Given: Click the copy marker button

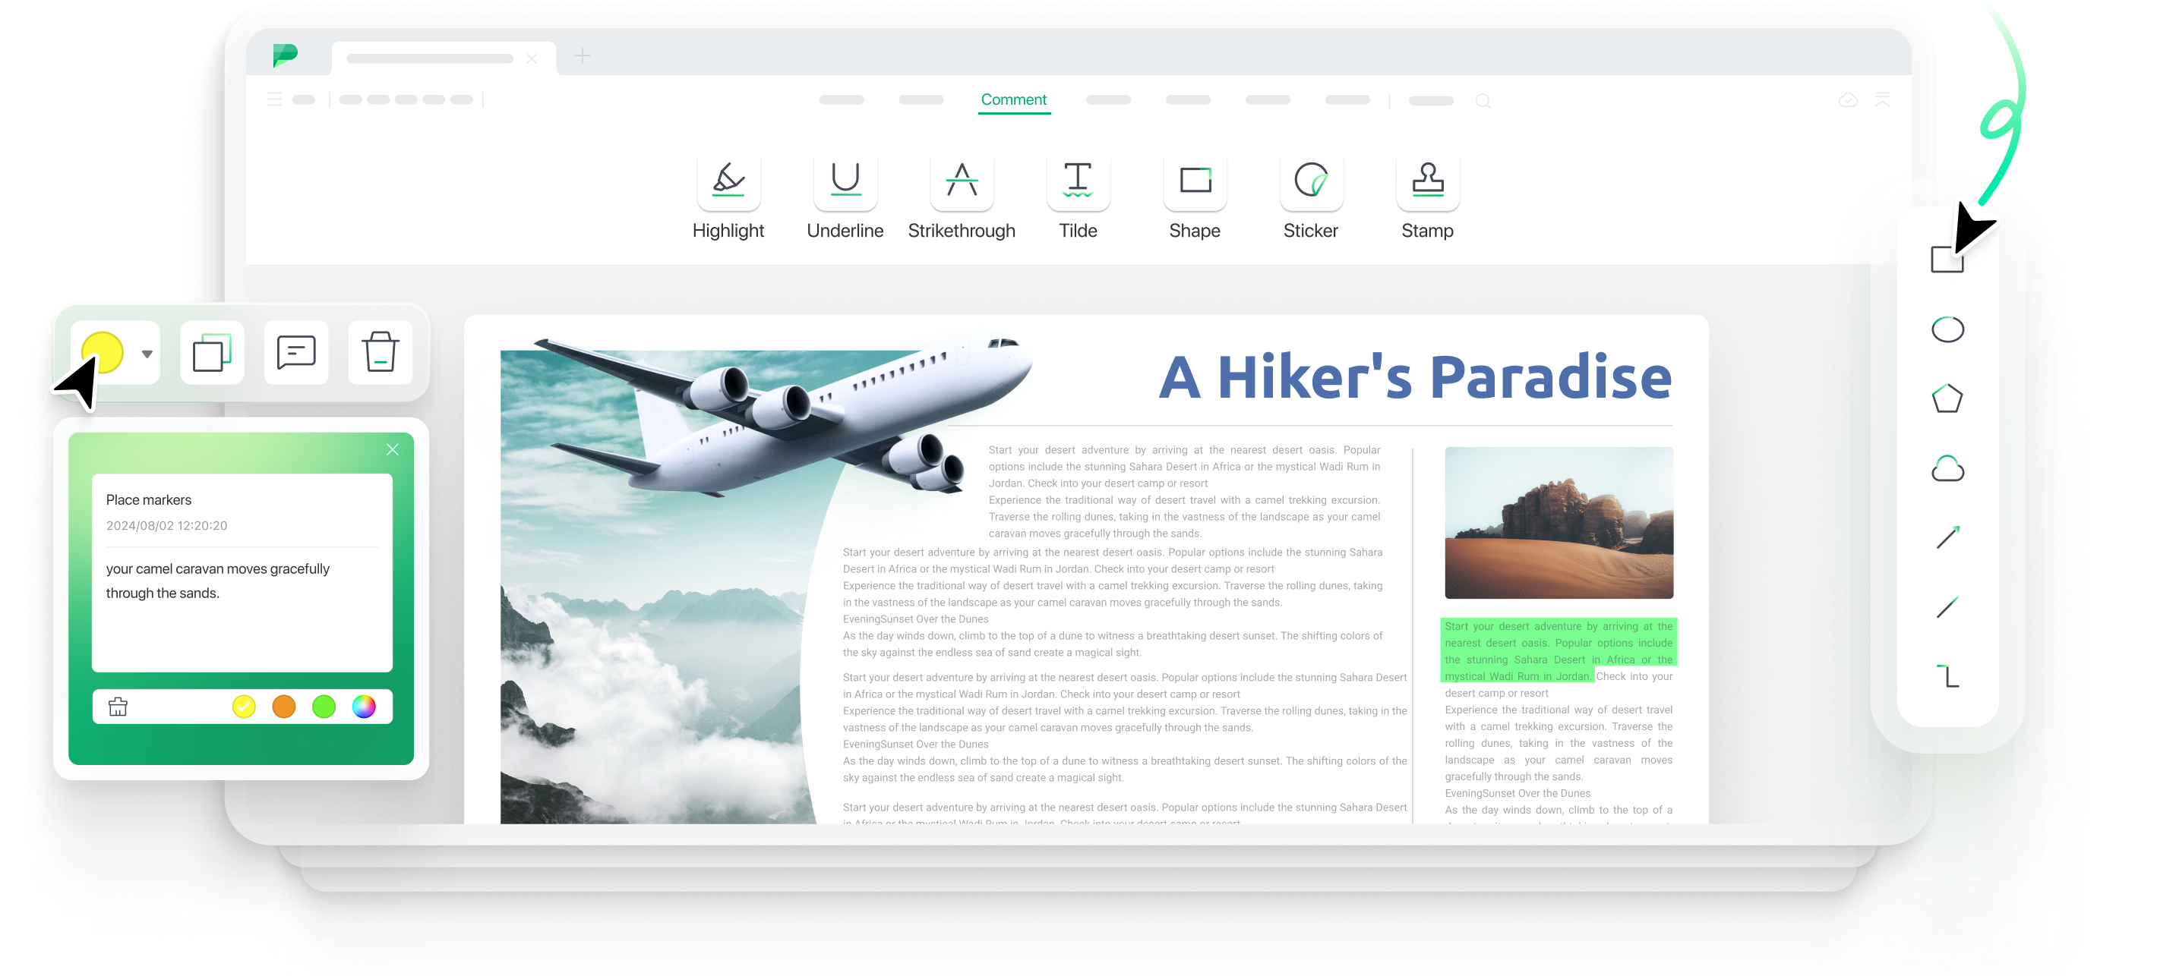Looking at the screenshot, I should click(x=210, y=352).
